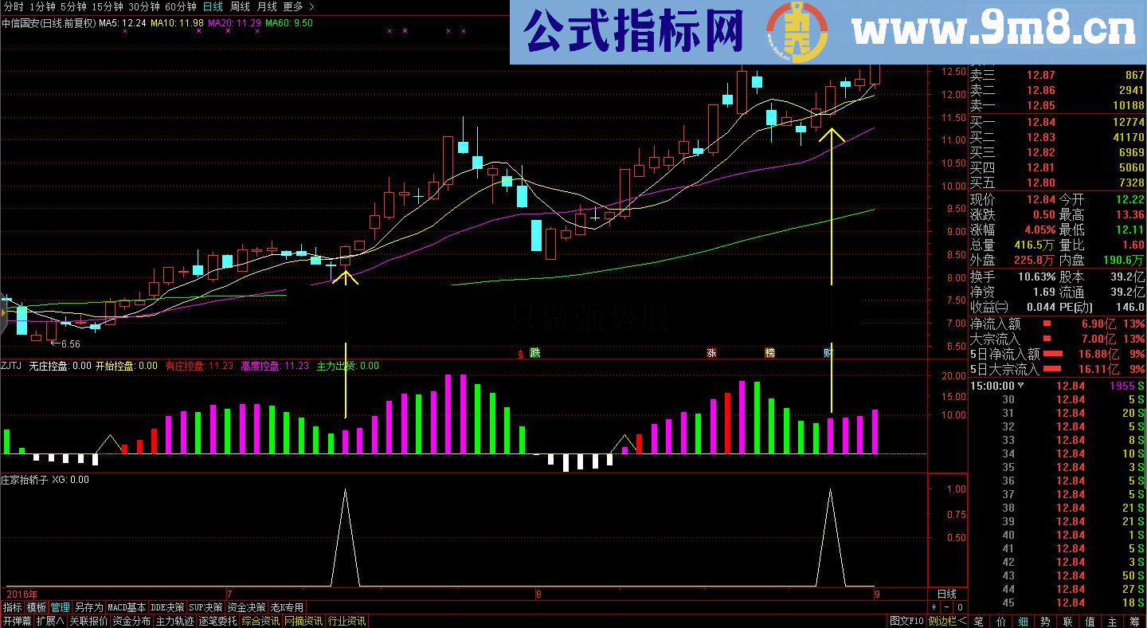
Task: Expand the 更多 > period options
Action: [299, 6]
